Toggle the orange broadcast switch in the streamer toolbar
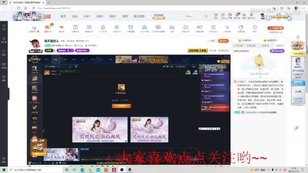 (x=48, y=27)
